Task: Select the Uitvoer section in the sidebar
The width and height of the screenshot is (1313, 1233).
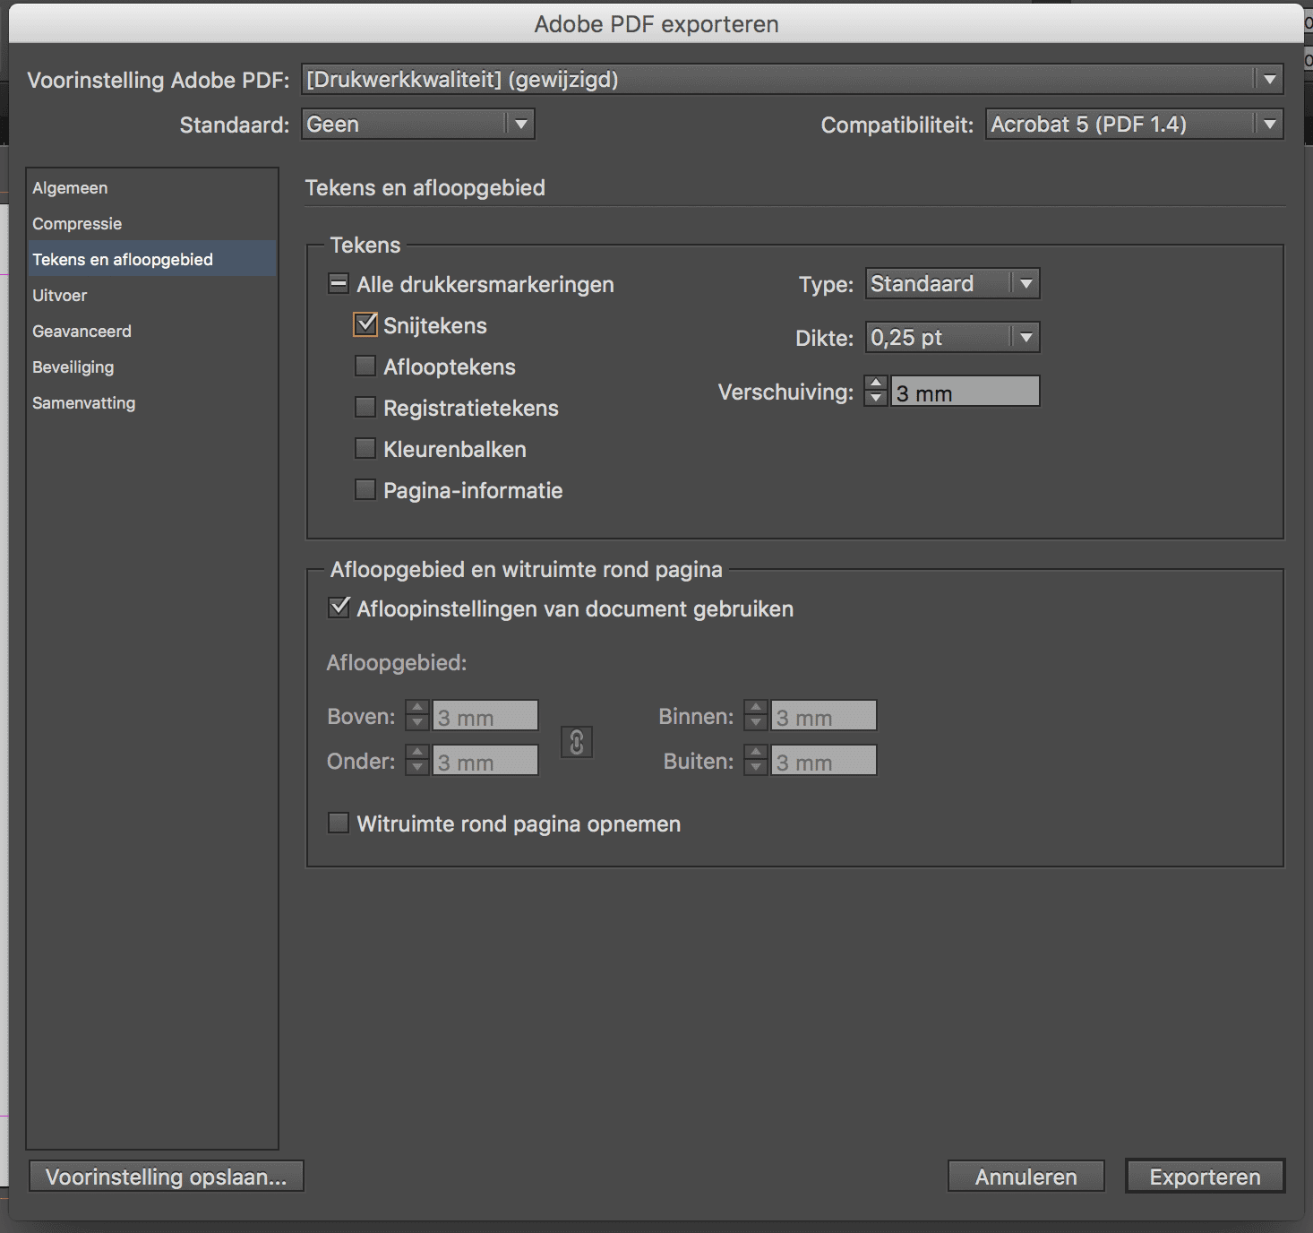Action: 59,295
